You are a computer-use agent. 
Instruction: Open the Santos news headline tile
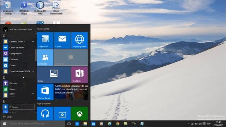coord(71,92)
